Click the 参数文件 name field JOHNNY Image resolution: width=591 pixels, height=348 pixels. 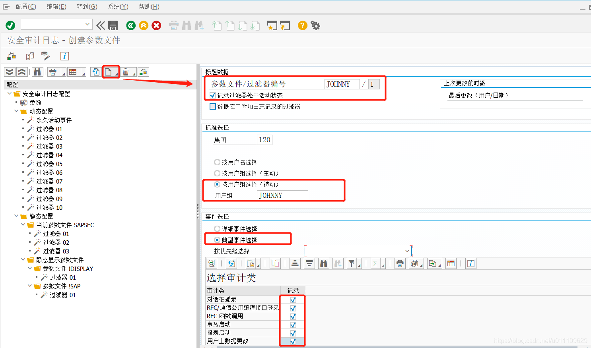coord(342,84)
